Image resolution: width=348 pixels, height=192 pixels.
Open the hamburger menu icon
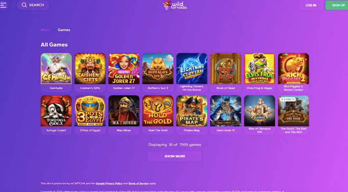point(3,5)
